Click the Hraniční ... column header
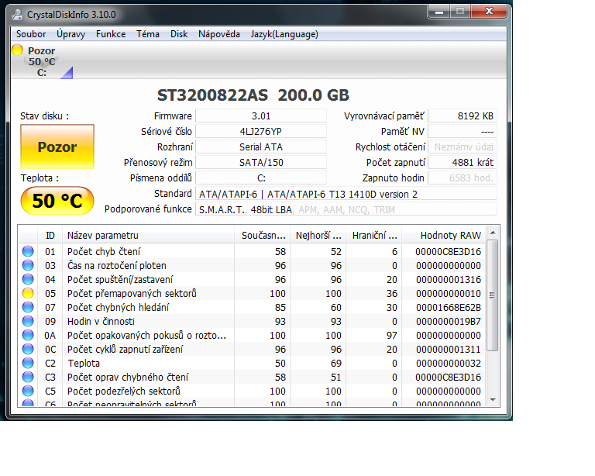The height and width of the screenshot is (476, 595). (373, 236)
